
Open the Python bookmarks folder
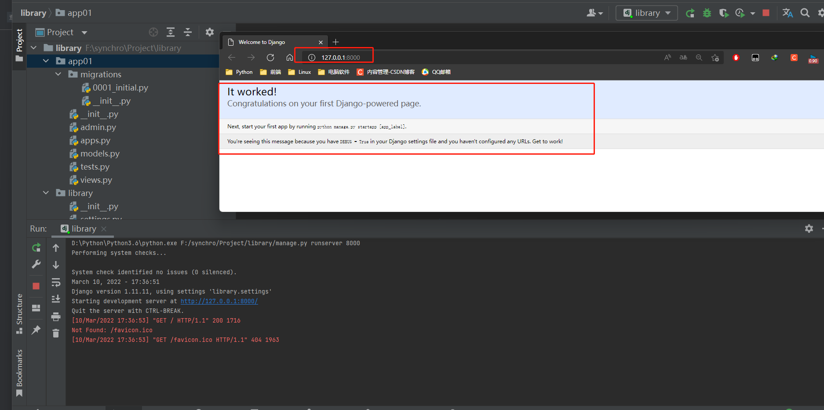pyautogui.click(x=239, y=72)
